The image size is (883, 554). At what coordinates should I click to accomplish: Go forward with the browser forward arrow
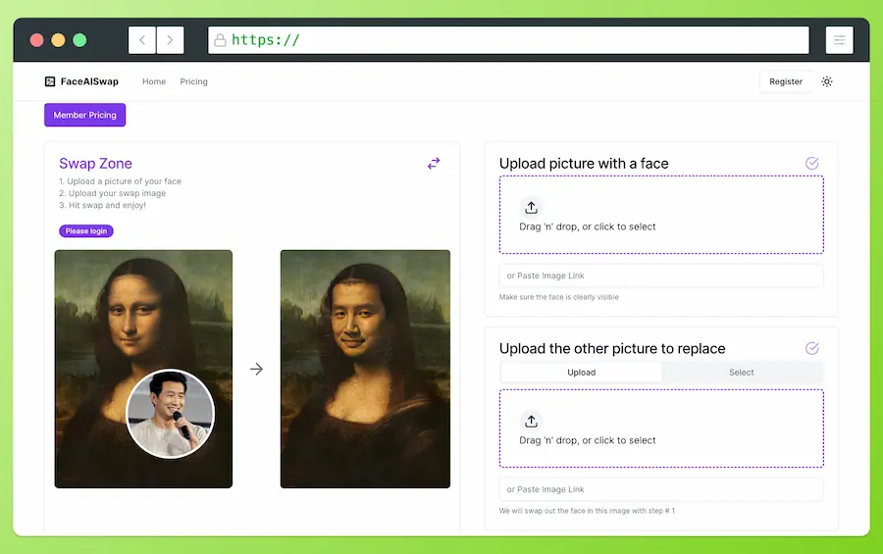[170, 40]
